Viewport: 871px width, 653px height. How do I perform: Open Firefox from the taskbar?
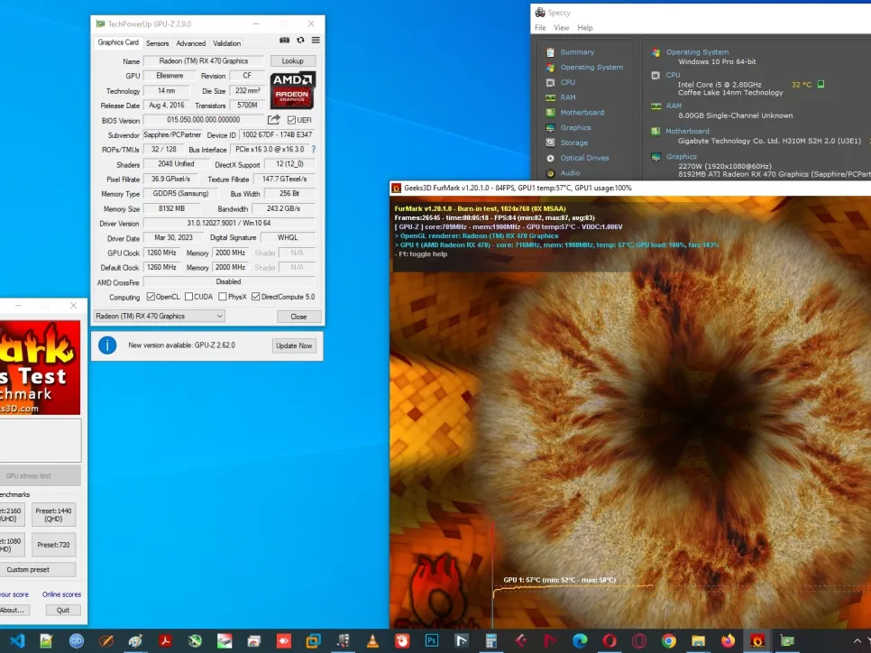[x=728, y=640]
